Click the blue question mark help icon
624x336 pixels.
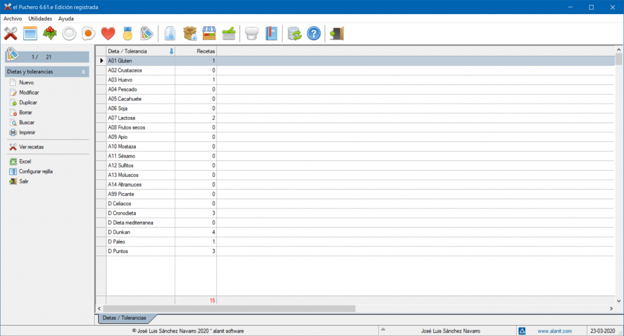coord(313,33)
